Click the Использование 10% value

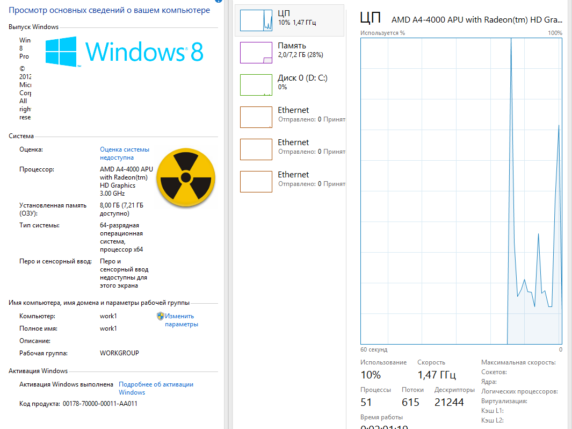tap(371, 375)
